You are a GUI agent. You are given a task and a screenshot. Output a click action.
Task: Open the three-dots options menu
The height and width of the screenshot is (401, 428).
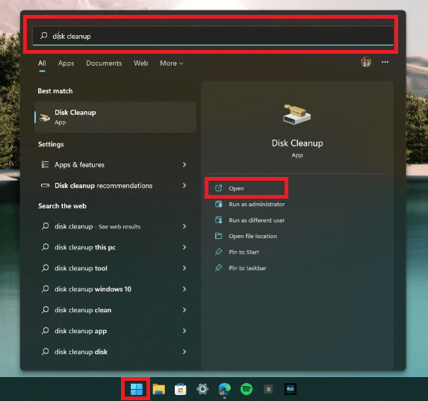(x=385, y=62)
